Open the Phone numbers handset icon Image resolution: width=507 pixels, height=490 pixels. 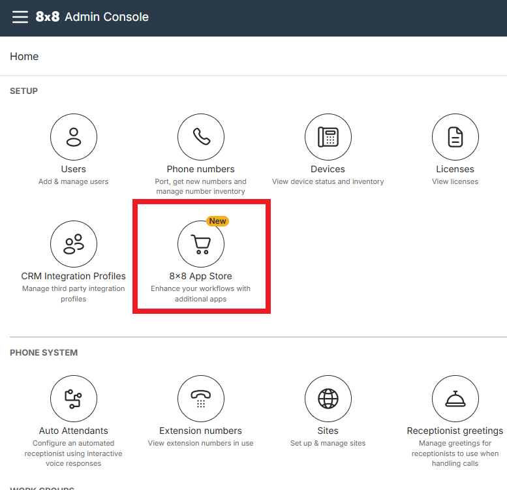click(201, 137)
